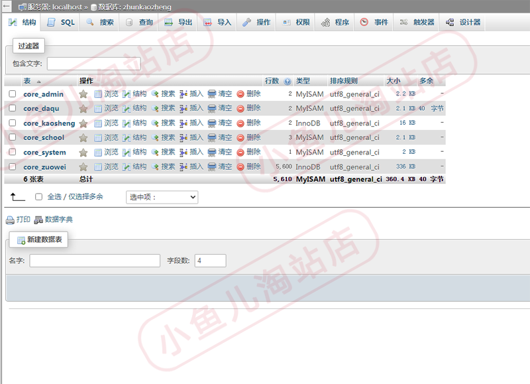Favorite the core_admin table star icon
The height and width of the screenshot is (384, 530).
(x=83, y=94)
